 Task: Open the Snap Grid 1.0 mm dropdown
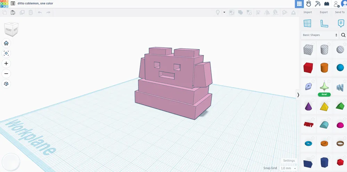click(x=288, y=168)
